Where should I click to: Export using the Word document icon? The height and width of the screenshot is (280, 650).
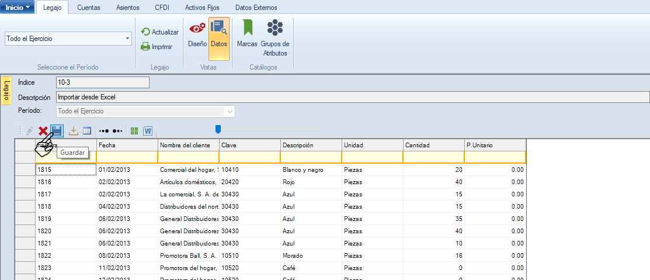(148, 131)
